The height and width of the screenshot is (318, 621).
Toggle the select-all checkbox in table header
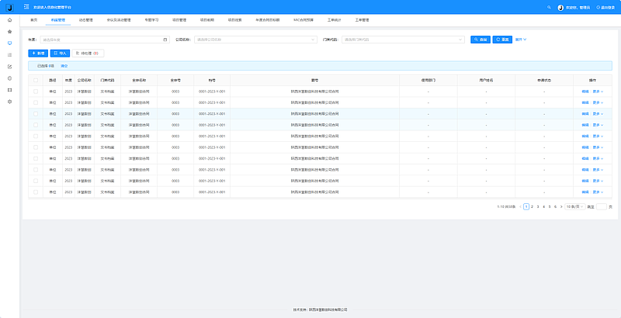(x=35, y=79)
